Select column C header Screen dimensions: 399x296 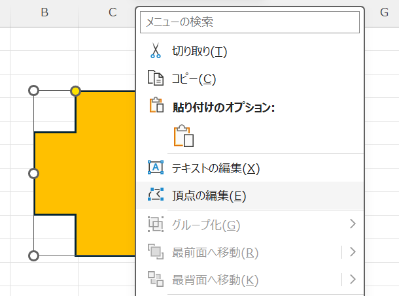113,12
